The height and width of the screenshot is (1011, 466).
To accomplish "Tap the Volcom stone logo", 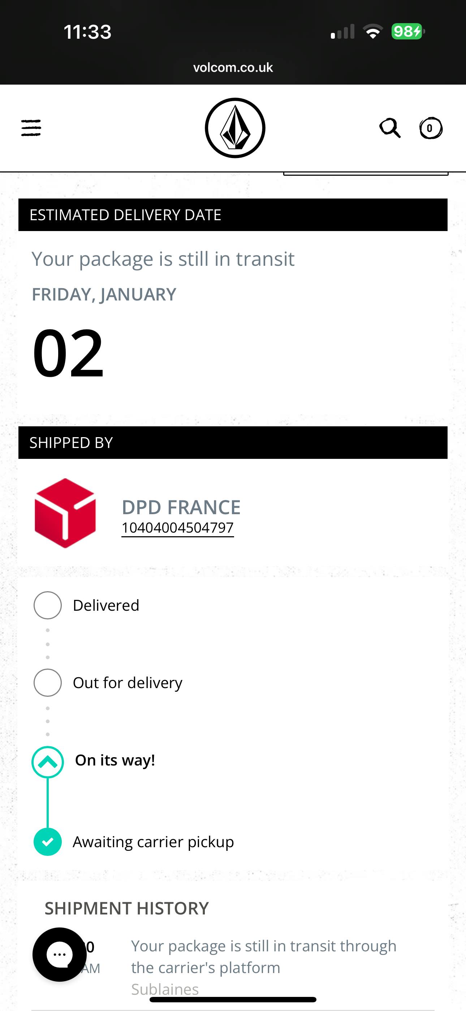I will tap(235, 128).
